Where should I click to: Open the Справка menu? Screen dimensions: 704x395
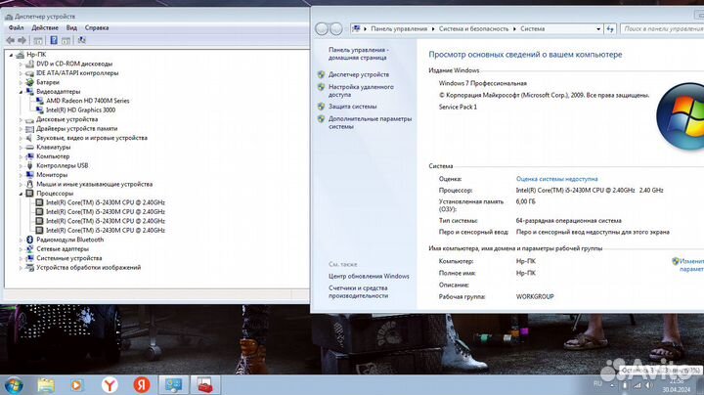tap(97, 27)
